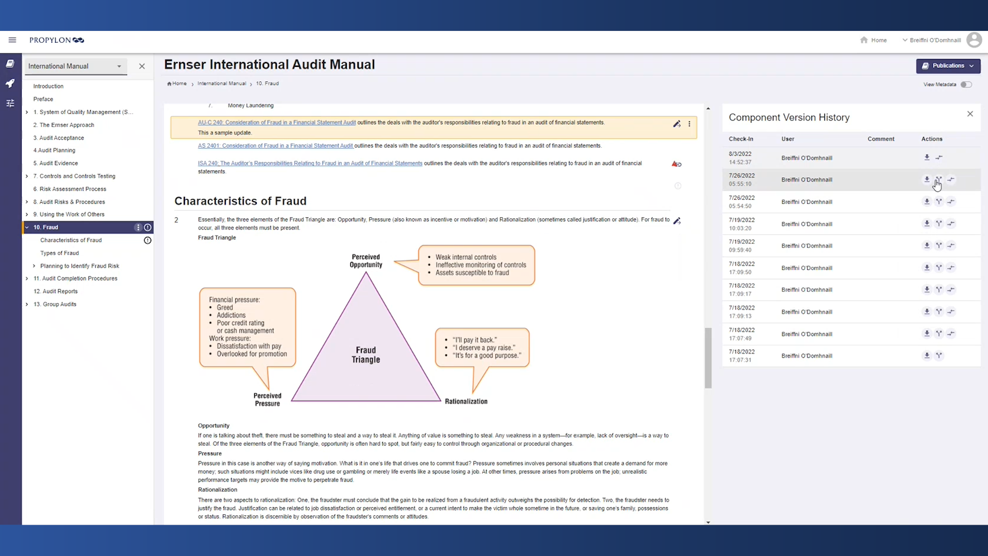Click the rejected-edit indicator near ISA 240 text
Screen dimensions: 988x556
[x=677, y=164]
